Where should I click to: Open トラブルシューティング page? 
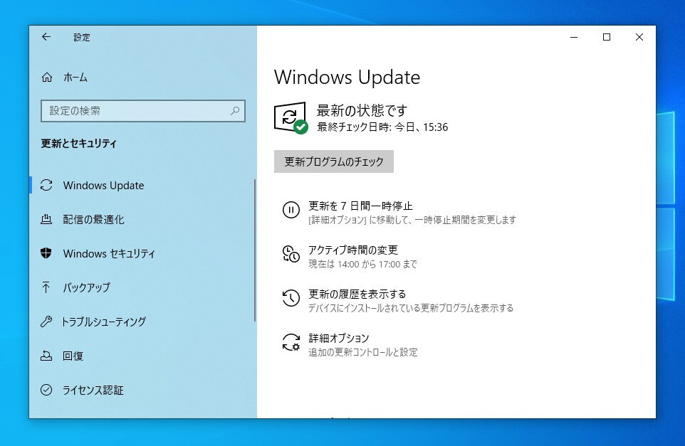click(103, 322)
